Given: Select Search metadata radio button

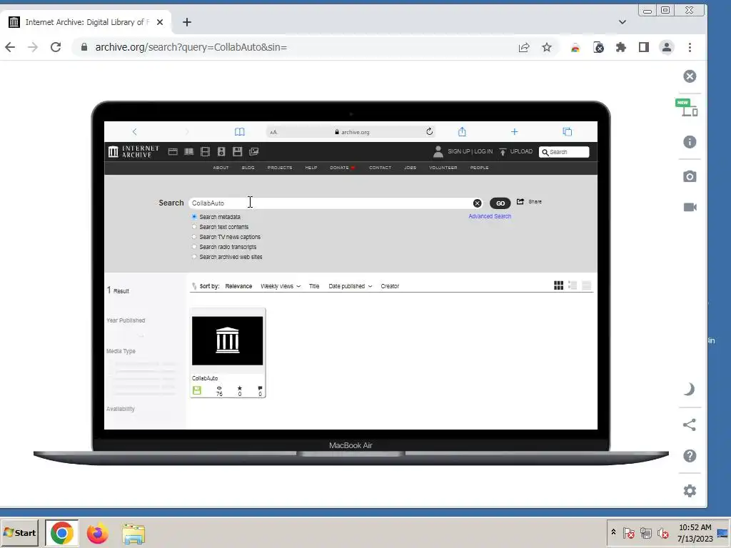Looking at the screenshot, I should click(194, 217).
